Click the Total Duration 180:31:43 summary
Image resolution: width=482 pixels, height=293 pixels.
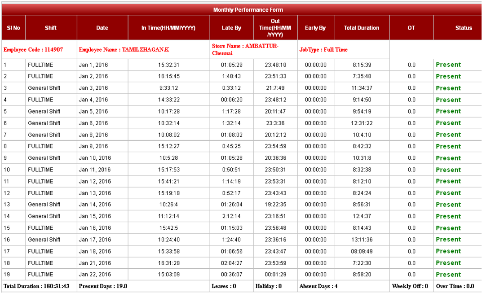(x=36, y=286)
